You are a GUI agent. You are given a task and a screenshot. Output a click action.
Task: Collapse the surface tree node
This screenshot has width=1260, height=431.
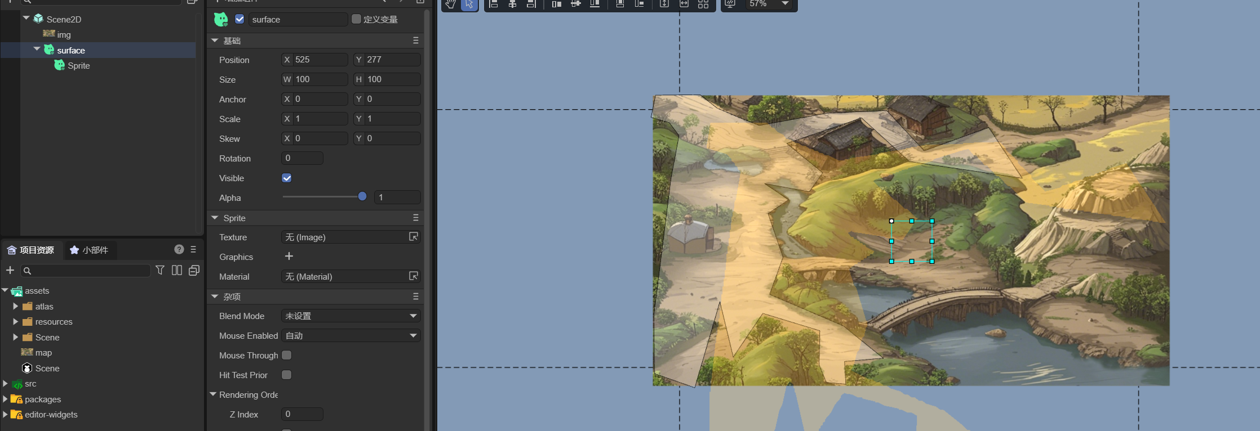point(37,50)
